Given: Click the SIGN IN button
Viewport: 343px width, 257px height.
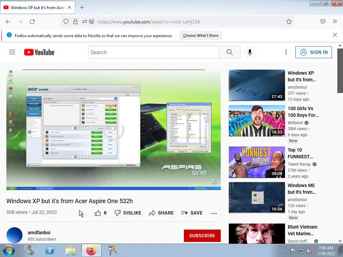Looking at the screenshot, I should tap(314, 52).
